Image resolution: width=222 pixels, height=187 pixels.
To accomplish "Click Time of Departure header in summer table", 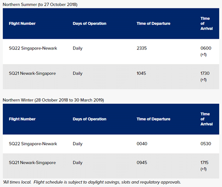I will pyautogui.click(x=153, y=24).
